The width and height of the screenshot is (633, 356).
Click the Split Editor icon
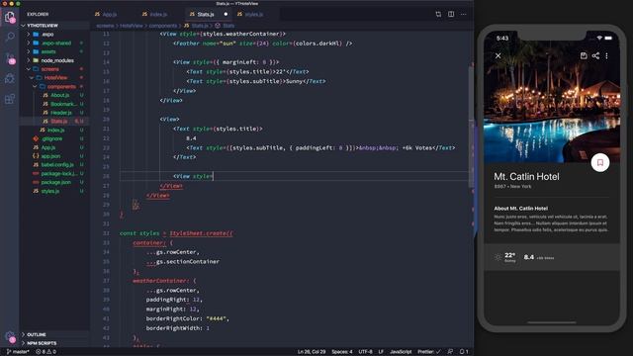point(451,14)
